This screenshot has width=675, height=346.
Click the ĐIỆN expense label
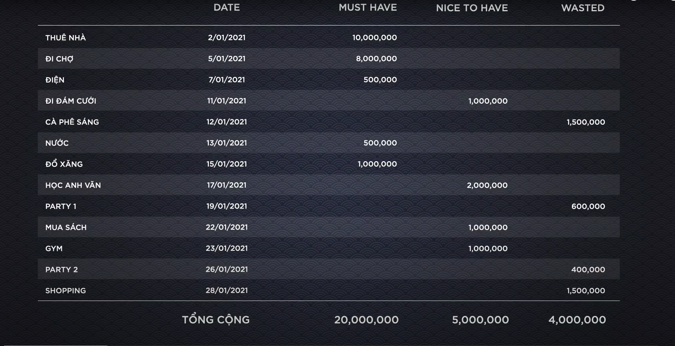pos(55,80)
